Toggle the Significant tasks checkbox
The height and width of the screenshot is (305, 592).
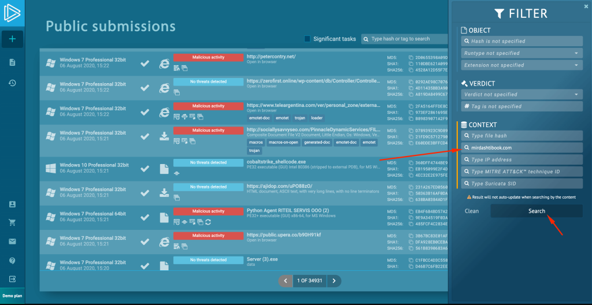coord(308,39)
